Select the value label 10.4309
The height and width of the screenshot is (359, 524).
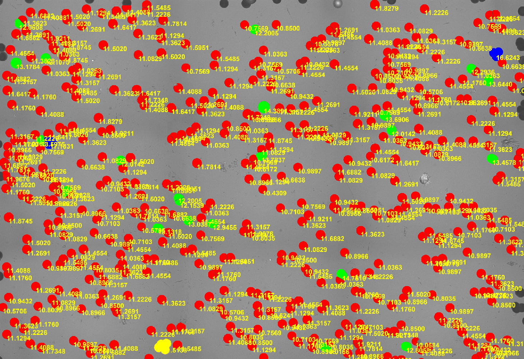click(x=275, y=193)
